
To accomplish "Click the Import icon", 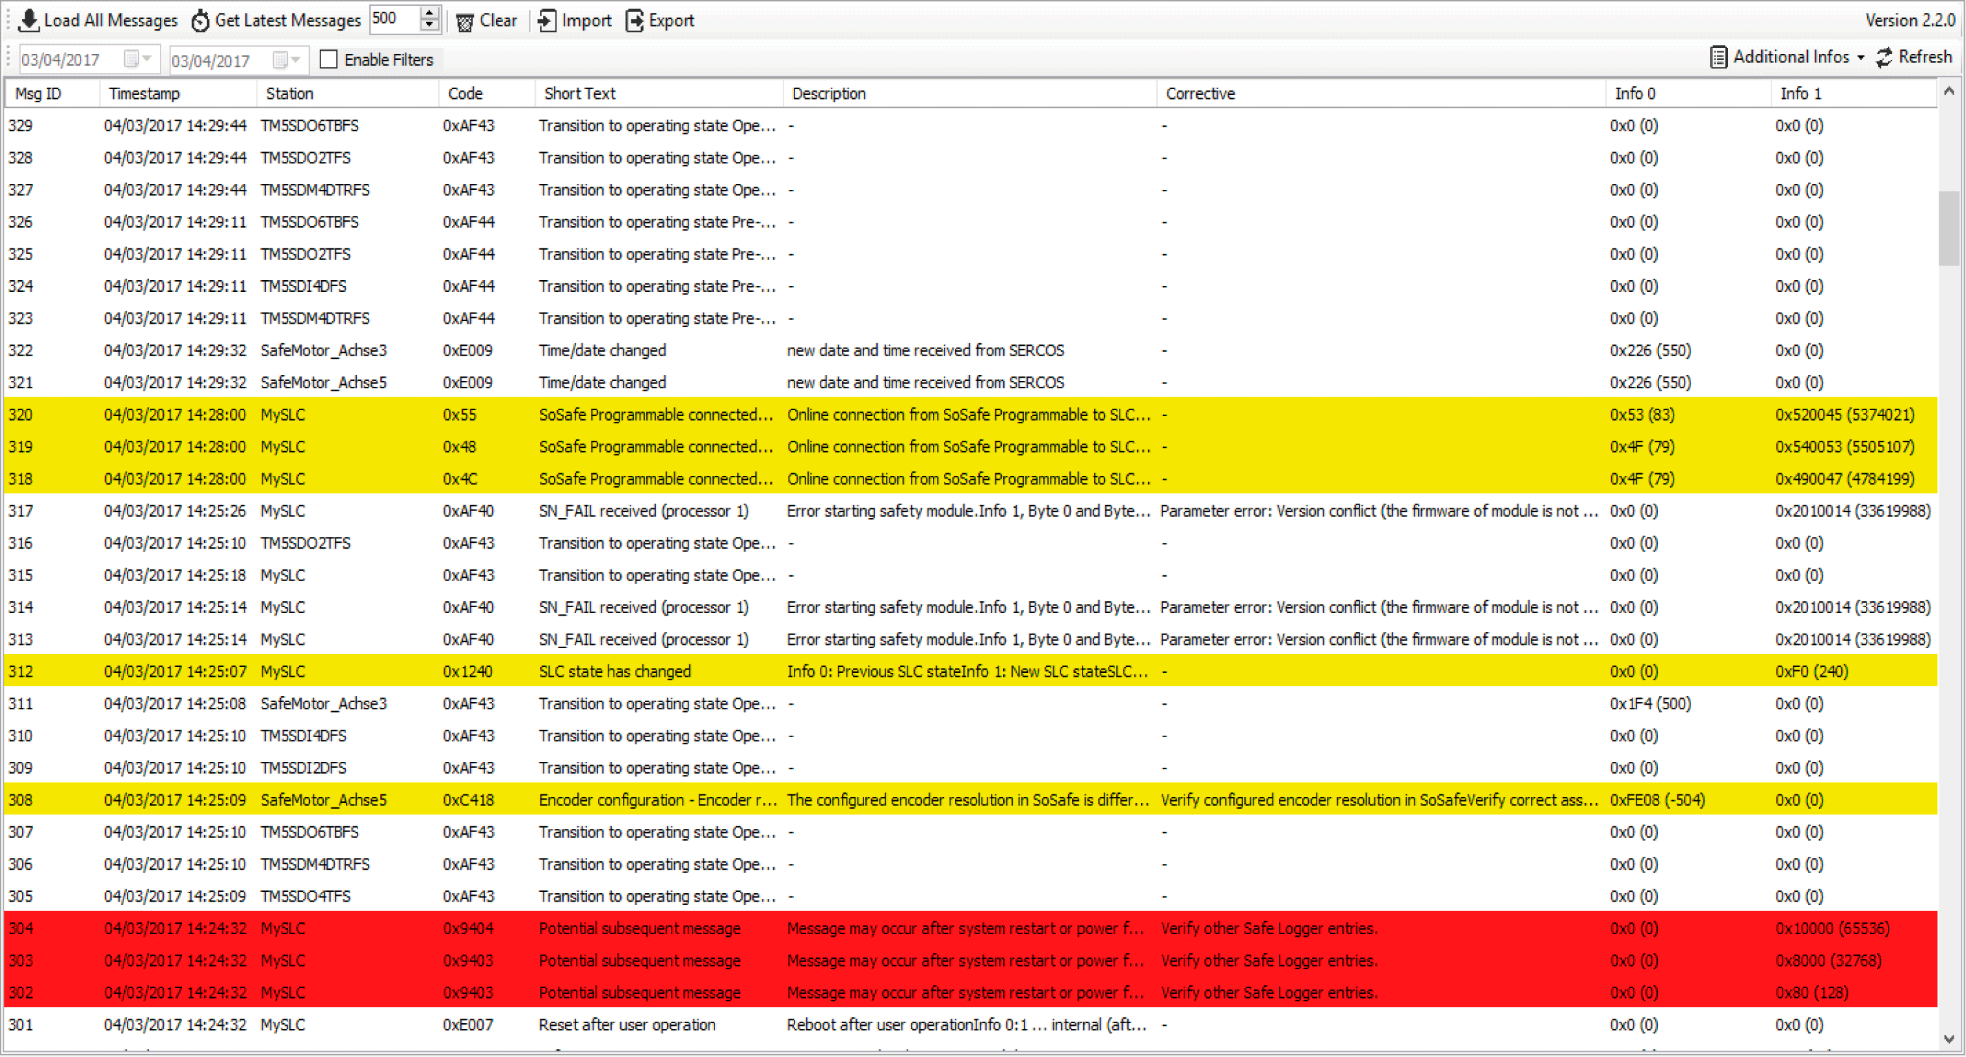I will (547, 21).
